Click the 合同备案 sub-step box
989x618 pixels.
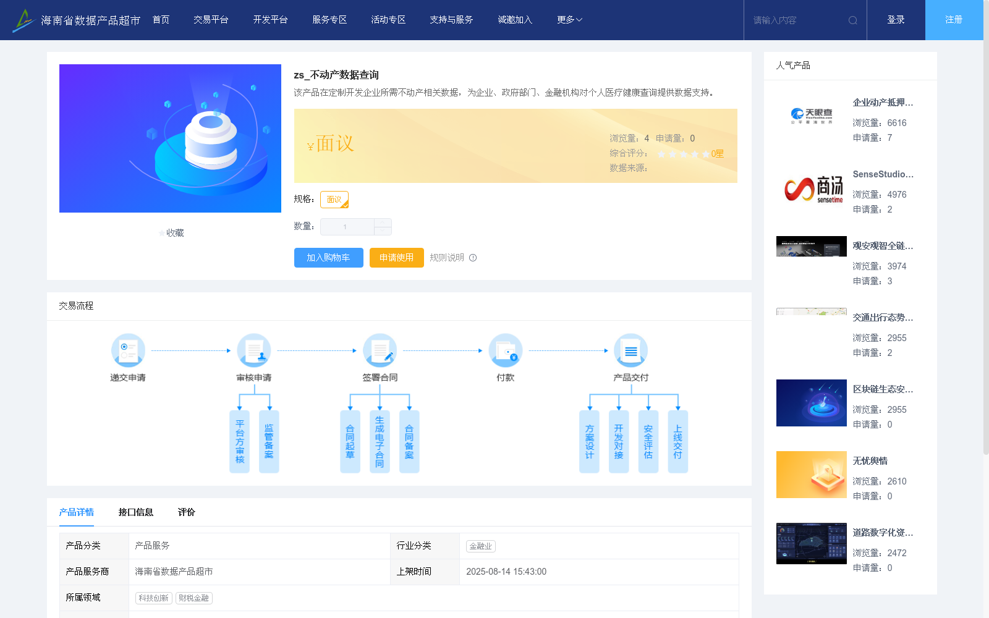click(409, 442)
